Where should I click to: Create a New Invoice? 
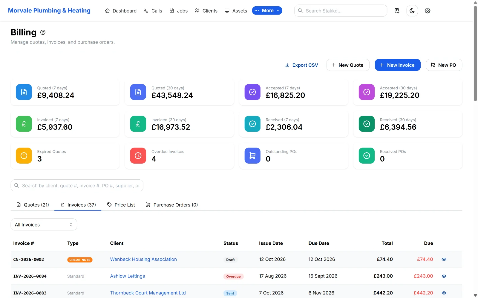(x=398, y=65)
